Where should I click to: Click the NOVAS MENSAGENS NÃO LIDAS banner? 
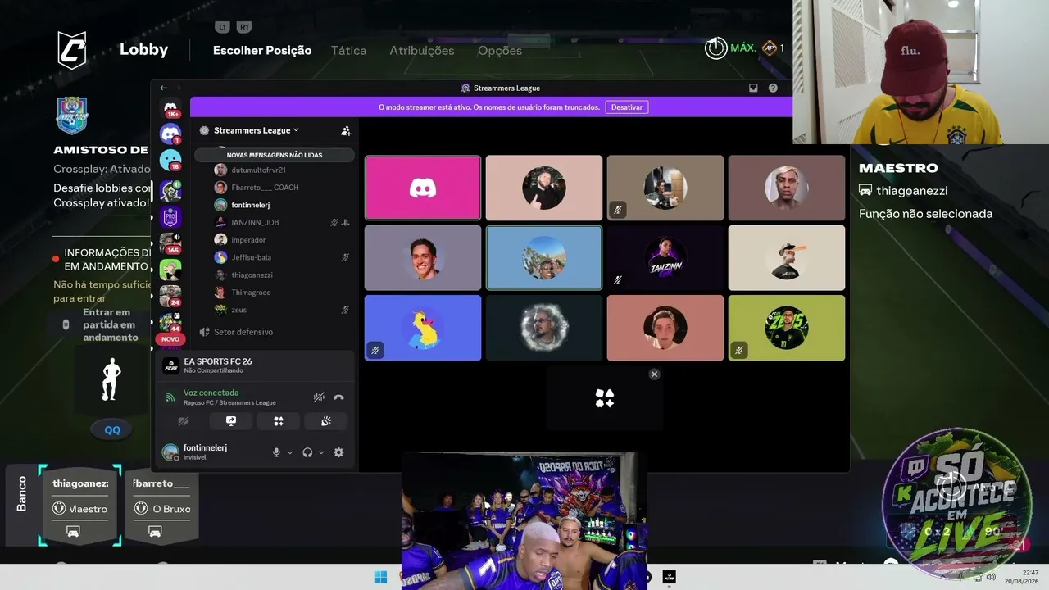(x=275, y=154)
